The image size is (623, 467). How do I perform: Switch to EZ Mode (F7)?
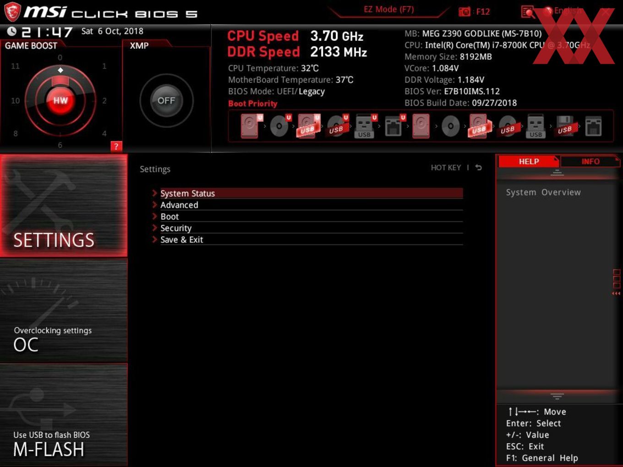click(x=388, y=9)
